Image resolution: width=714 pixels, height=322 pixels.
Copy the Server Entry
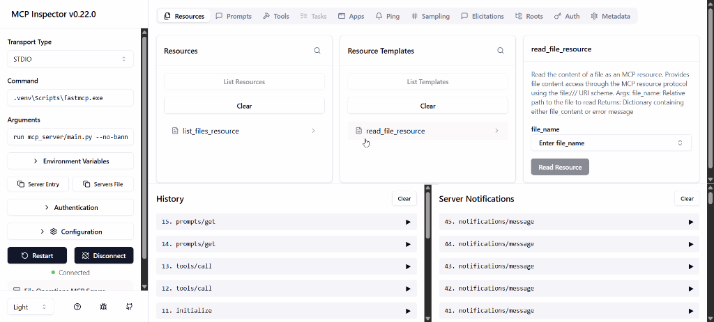click(x=38, y=184)
